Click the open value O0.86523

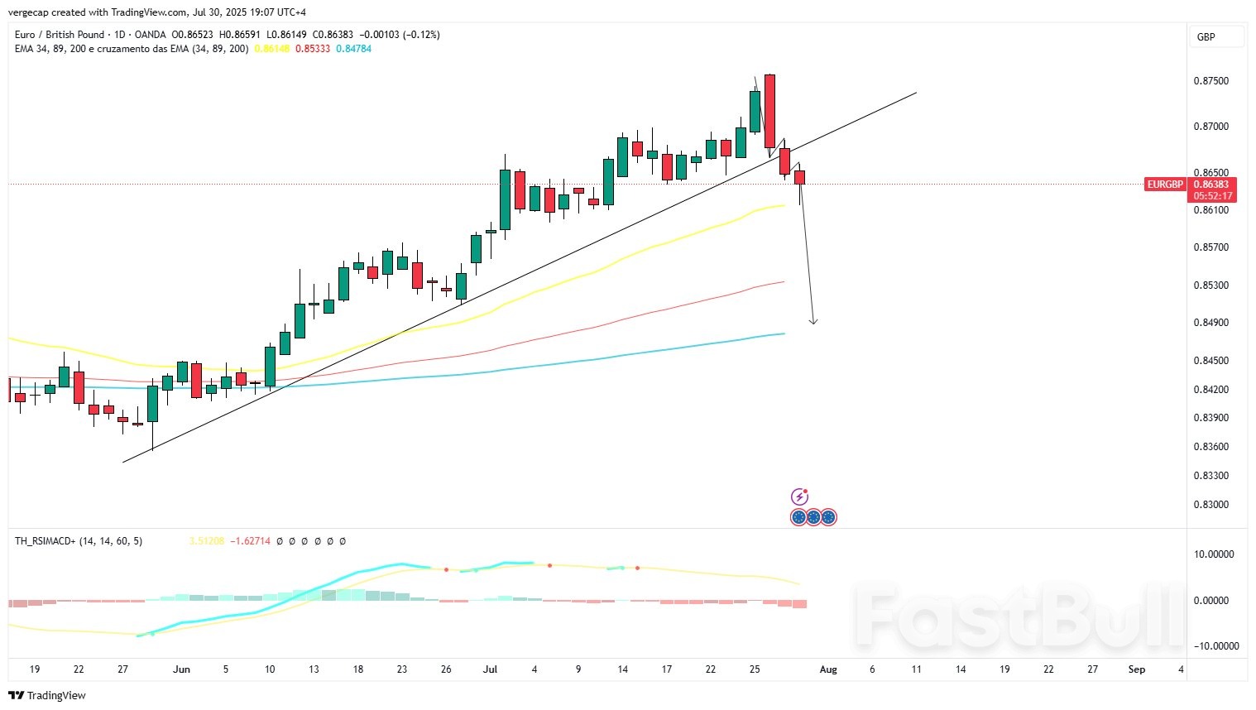pos(192,35)
